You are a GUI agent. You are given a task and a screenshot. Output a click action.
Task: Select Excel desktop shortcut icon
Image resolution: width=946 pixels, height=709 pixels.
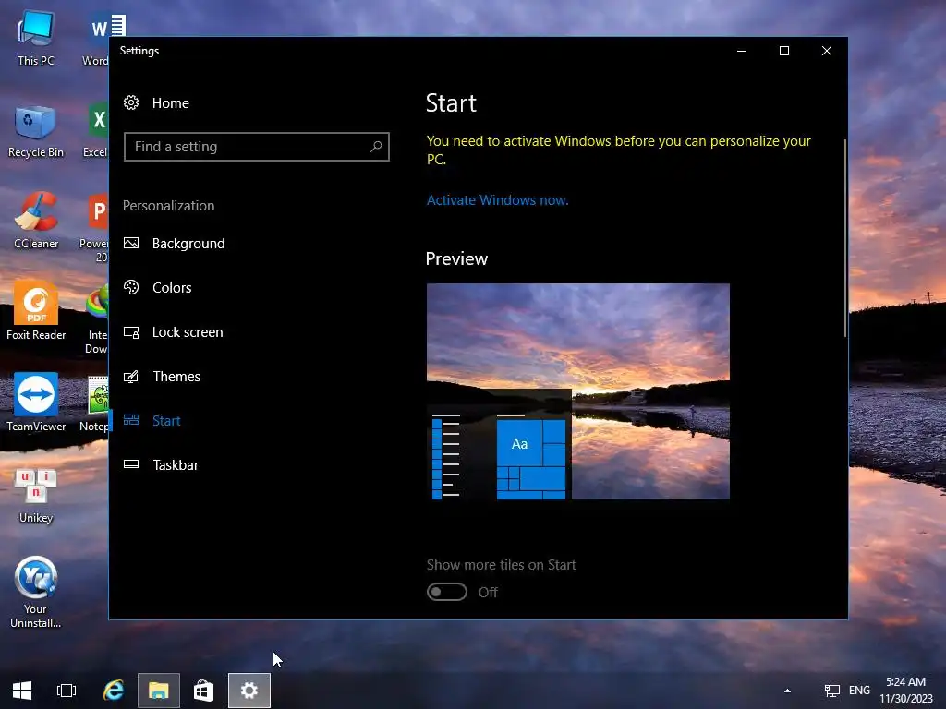coord(96,130)
